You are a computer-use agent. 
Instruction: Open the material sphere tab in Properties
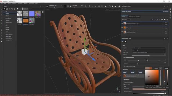click(125, 42)
